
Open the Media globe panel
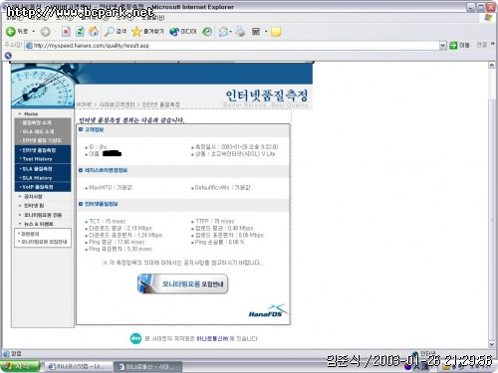(x=183, y=32)
